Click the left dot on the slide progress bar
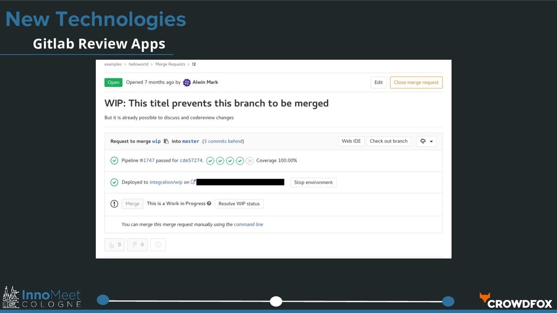 pos(103,300)
